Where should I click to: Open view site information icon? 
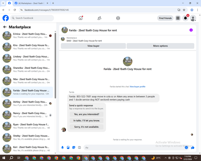pos(21,10)
